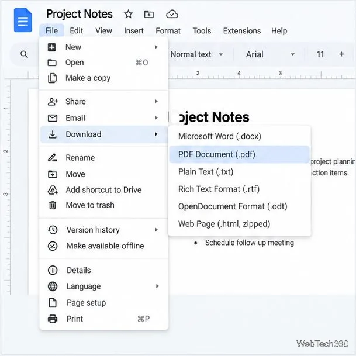The width and height of the screenshot is (356, 356).
Task: Expand the Share submenu arrow
Action: (x=156, y=101)
